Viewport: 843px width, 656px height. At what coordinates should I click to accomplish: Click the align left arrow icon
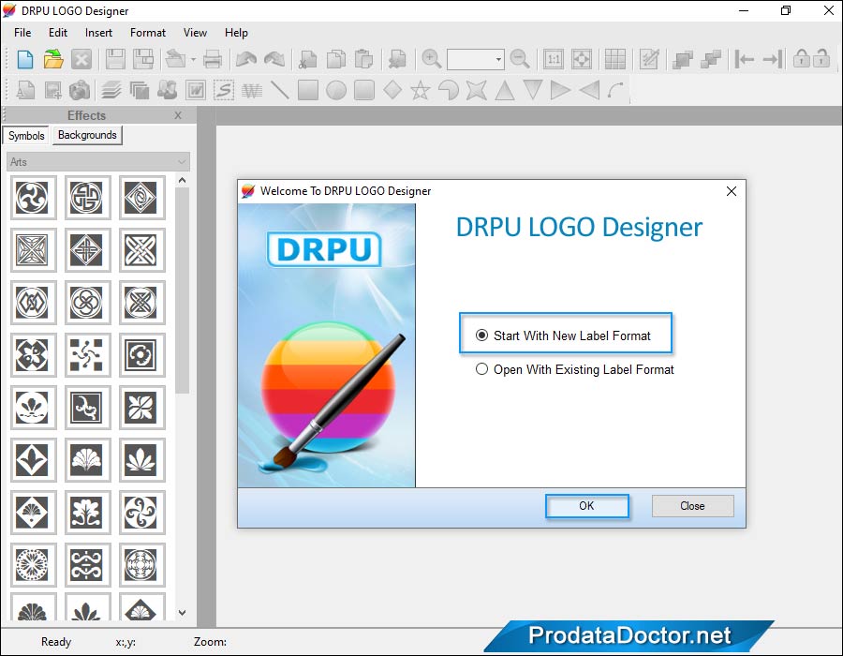pyautogui.click(x=744, y=59)
